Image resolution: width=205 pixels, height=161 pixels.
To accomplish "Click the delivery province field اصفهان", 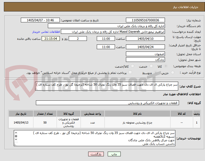I will (145, 54).
